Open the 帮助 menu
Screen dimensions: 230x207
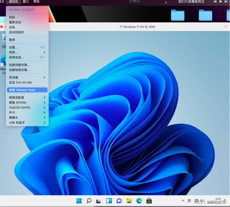pyautogui.click(x=36, y=2)
